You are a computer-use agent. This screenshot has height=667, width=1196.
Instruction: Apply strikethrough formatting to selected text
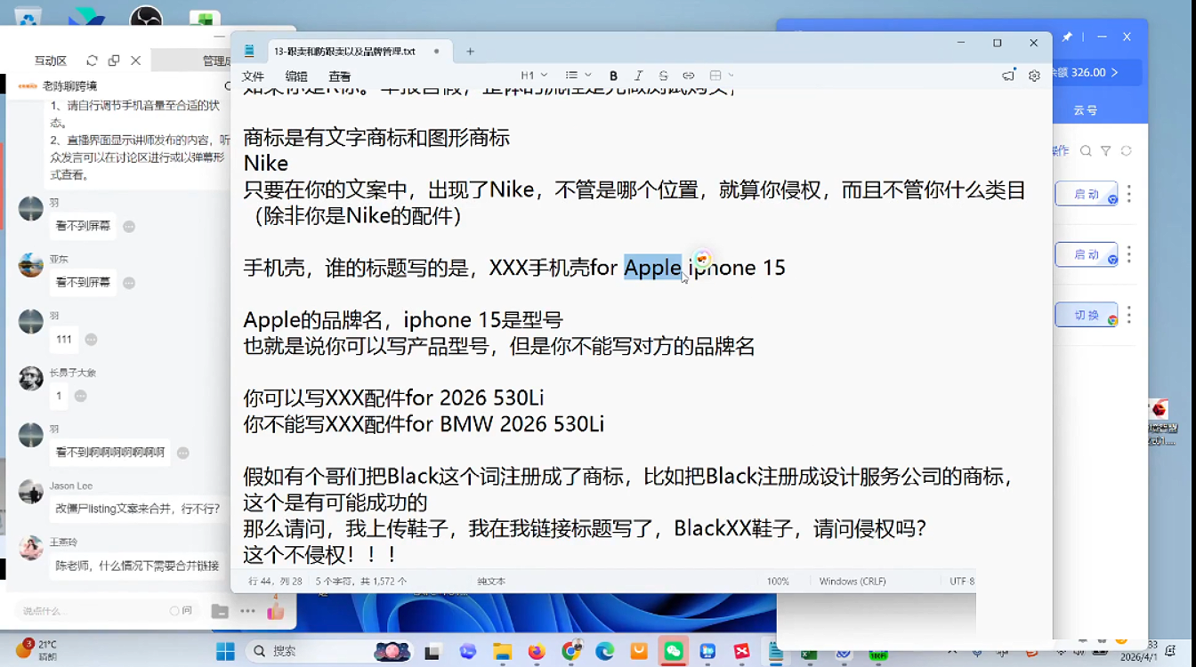663,76
